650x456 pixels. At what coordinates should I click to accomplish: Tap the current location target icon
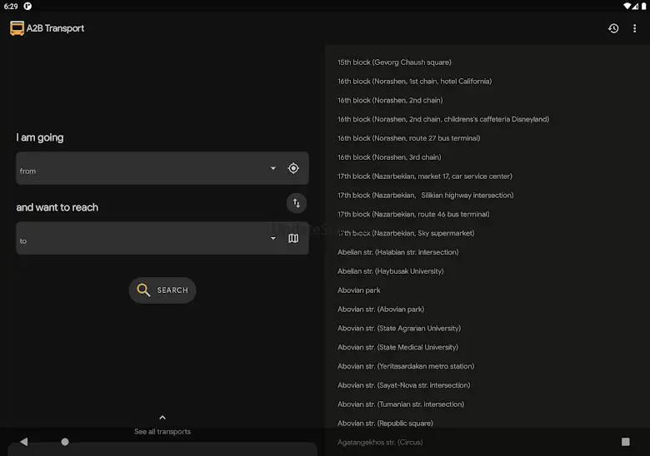(x=293, y=168)
